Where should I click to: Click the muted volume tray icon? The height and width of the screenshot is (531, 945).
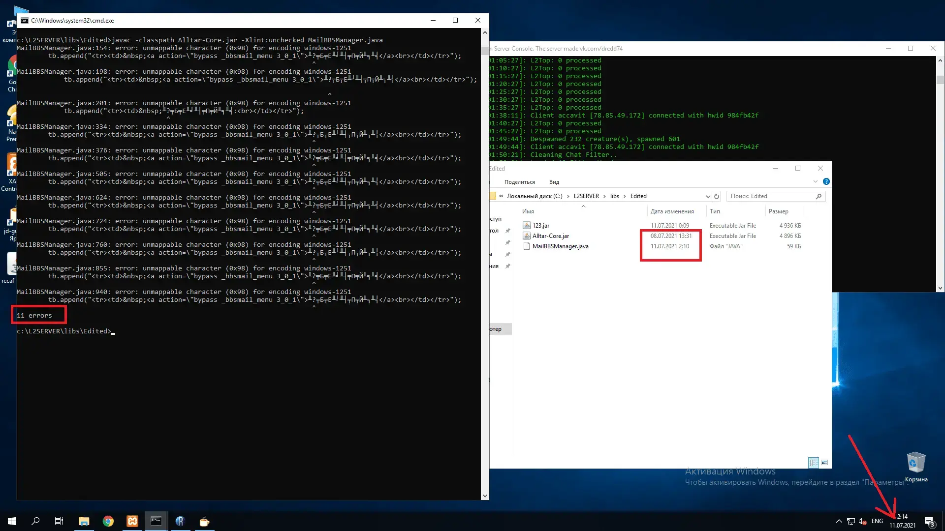pyautogui.click(x=862, y=521)
